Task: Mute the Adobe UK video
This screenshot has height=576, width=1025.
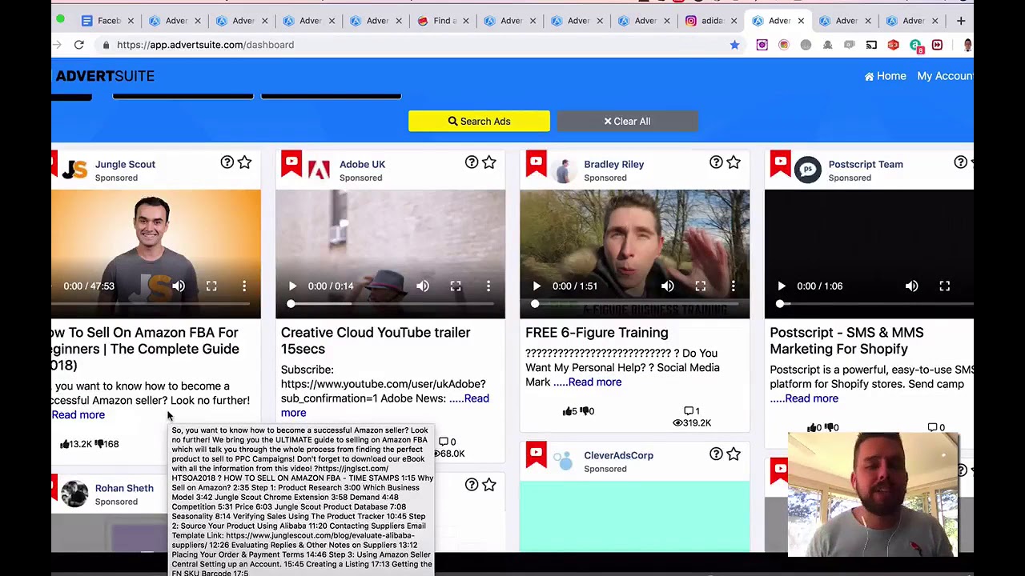Action: 423,286
